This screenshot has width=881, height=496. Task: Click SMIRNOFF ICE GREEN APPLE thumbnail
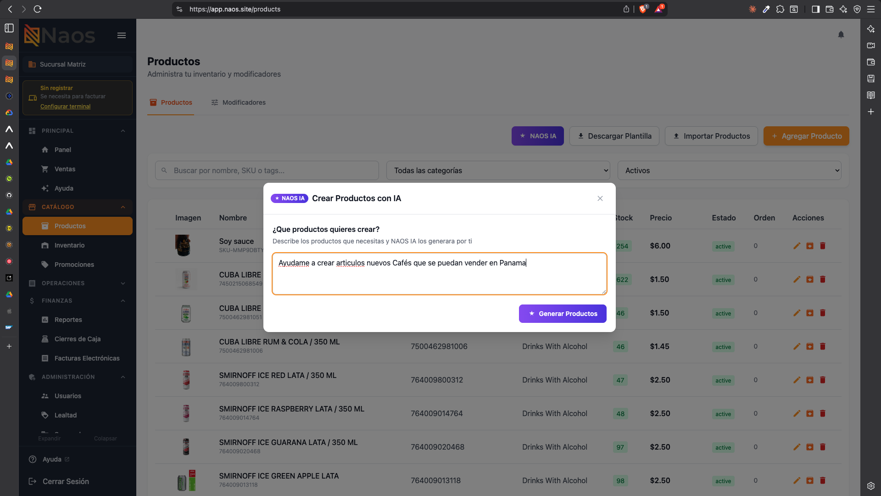click(186, 480)
